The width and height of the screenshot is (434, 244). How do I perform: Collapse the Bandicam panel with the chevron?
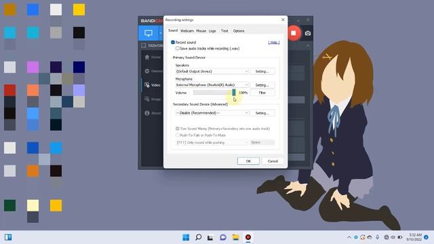308,45
